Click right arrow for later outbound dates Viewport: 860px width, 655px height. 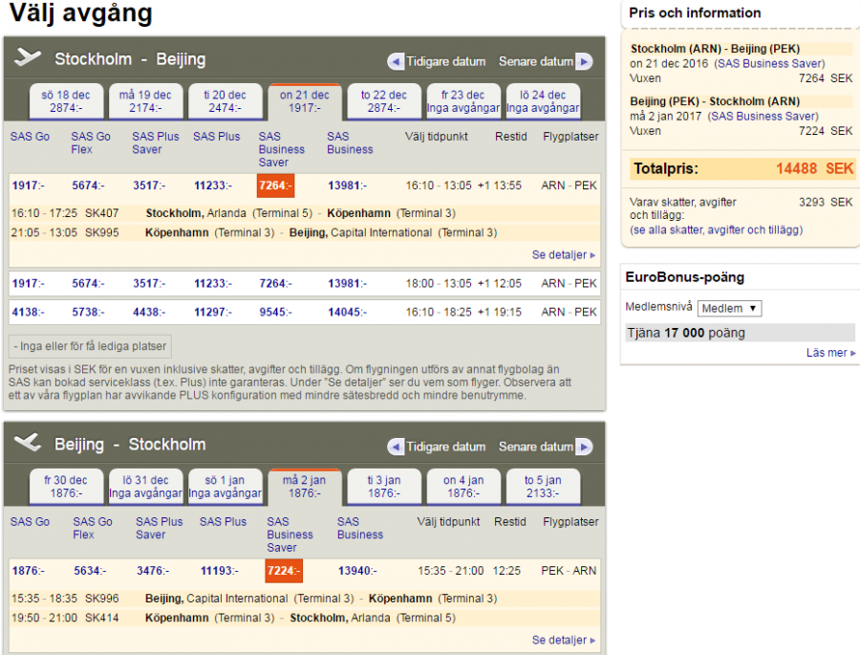(584, 61)
